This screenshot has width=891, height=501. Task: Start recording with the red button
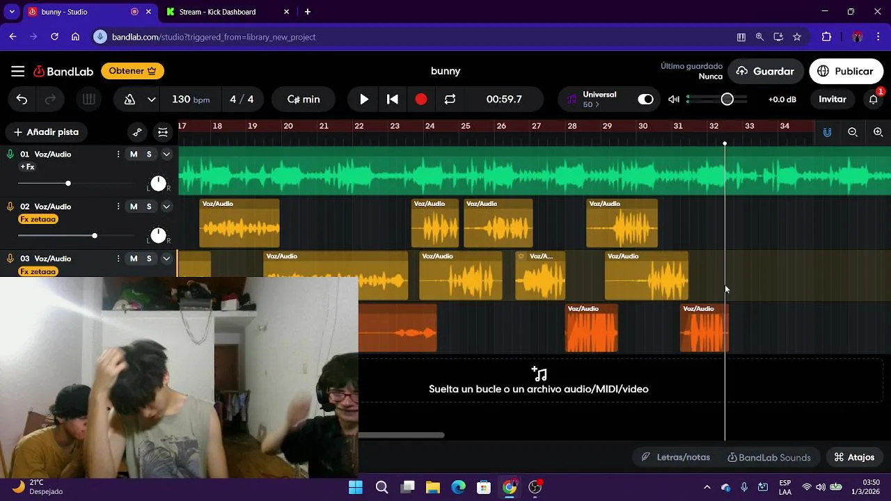click(x=421, y=100)
